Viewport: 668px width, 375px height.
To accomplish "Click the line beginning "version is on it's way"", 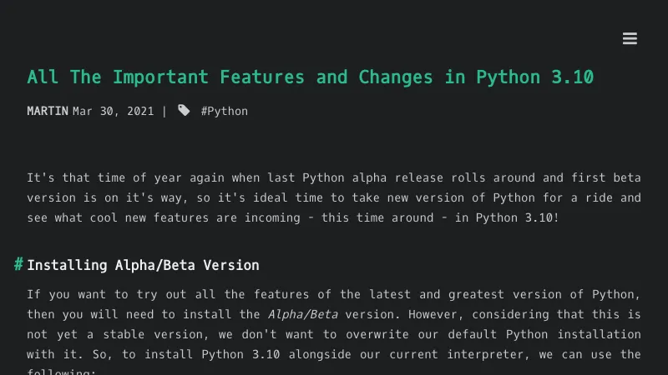I will [x=334, y=197].
